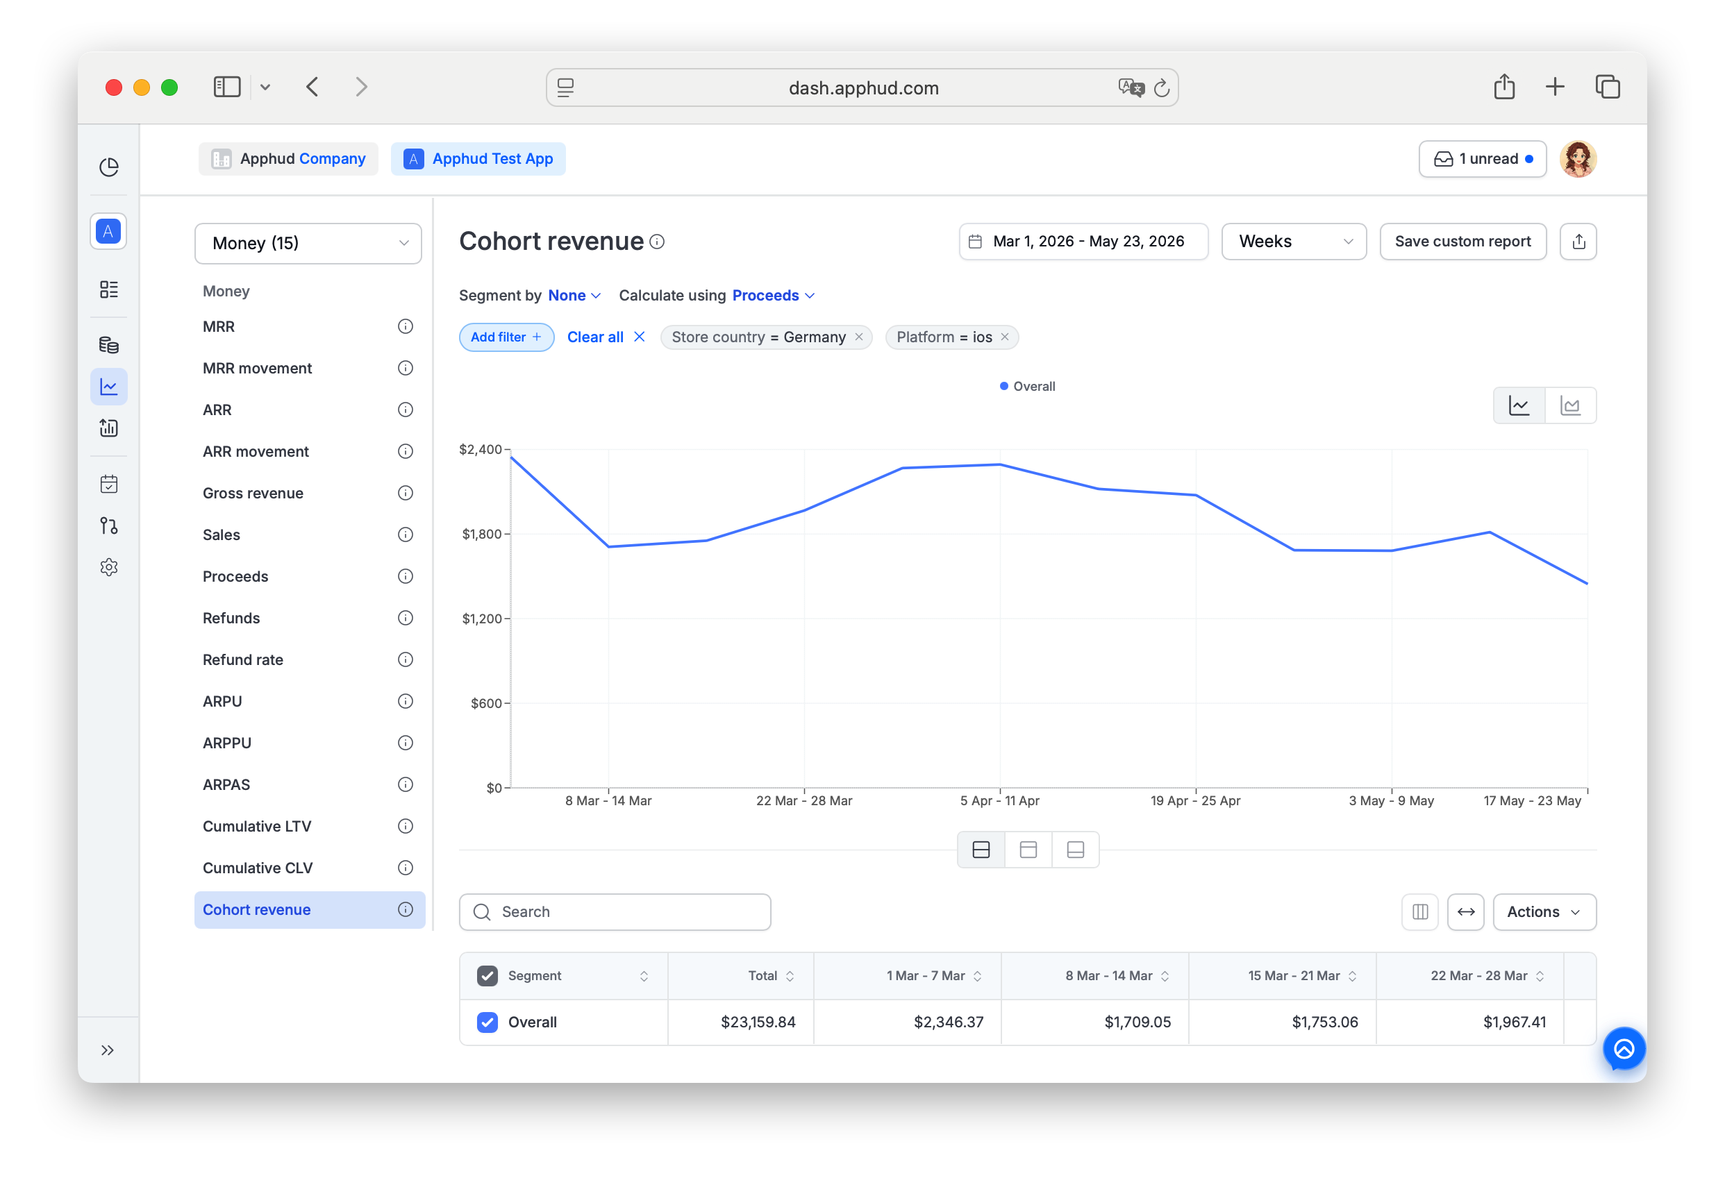
Task: Switch to area chart view
Action: click(1572, 406)
